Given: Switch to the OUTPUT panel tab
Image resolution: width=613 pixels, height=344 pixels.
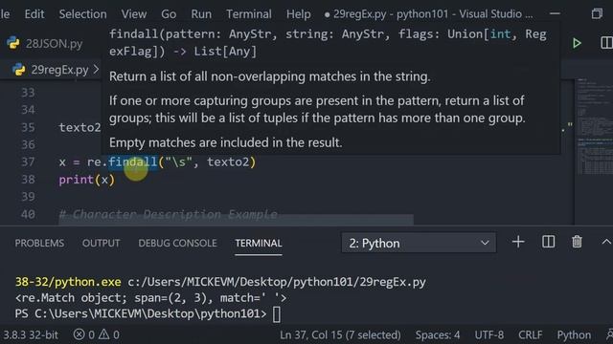Looking at the screenshot, I should click(101, 243).
